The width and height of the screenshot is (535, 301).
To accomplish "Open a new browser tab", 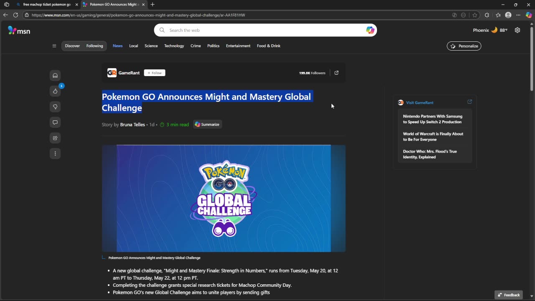I will pyautogui.click(x=153, y=5).
